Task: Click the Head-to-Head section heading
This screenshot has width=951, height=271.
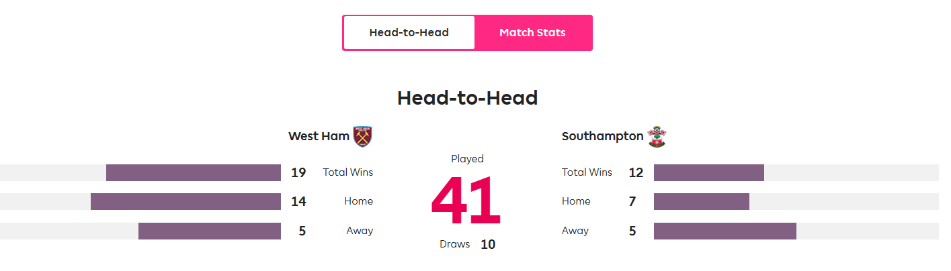Action: (x=467, y=98)
